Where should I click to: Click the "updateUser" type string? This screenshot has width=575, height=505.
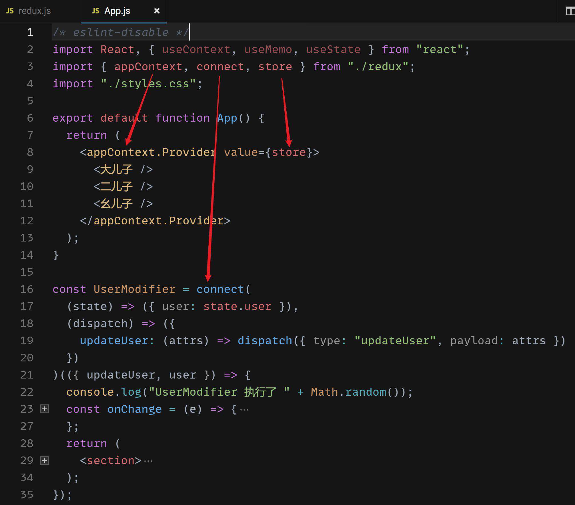(395, 341)
